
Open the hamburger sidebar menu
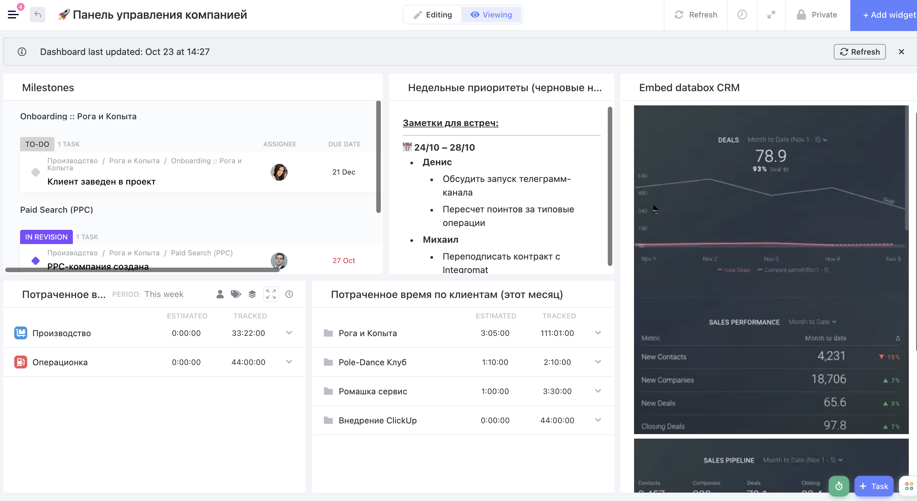13,15
